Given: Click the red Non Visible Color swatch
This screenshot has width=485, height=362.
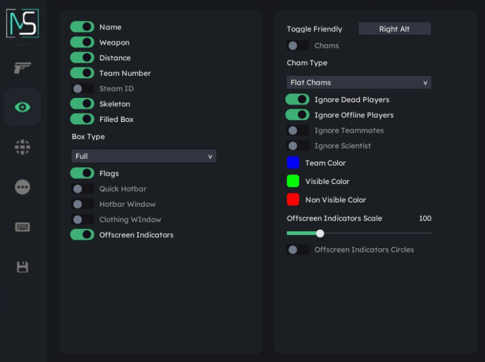Looking at the screenshot, I should [x=293, y=200].
